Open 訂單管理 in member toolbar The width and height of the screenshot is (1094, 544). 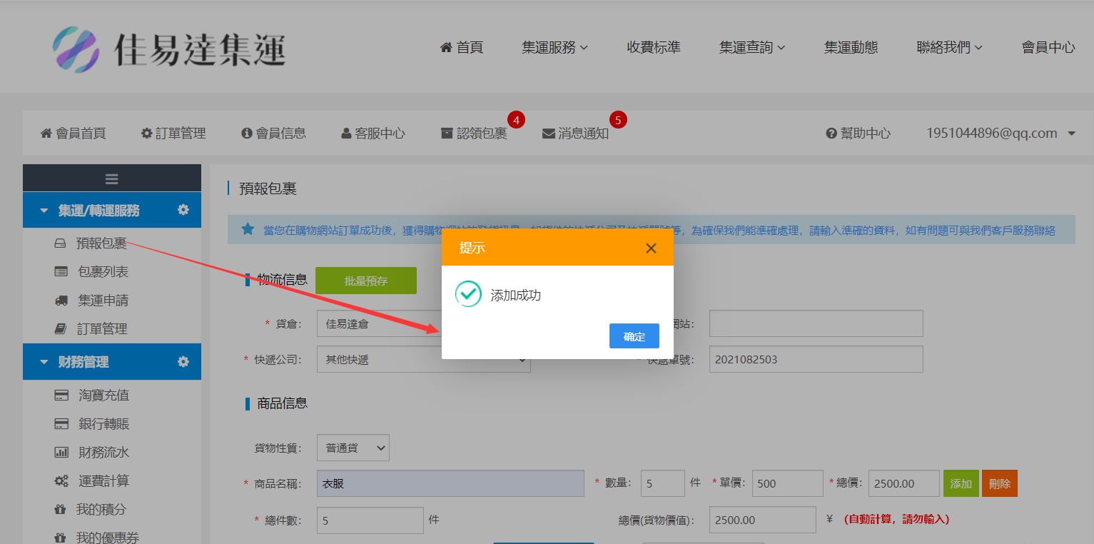point(173,134)
